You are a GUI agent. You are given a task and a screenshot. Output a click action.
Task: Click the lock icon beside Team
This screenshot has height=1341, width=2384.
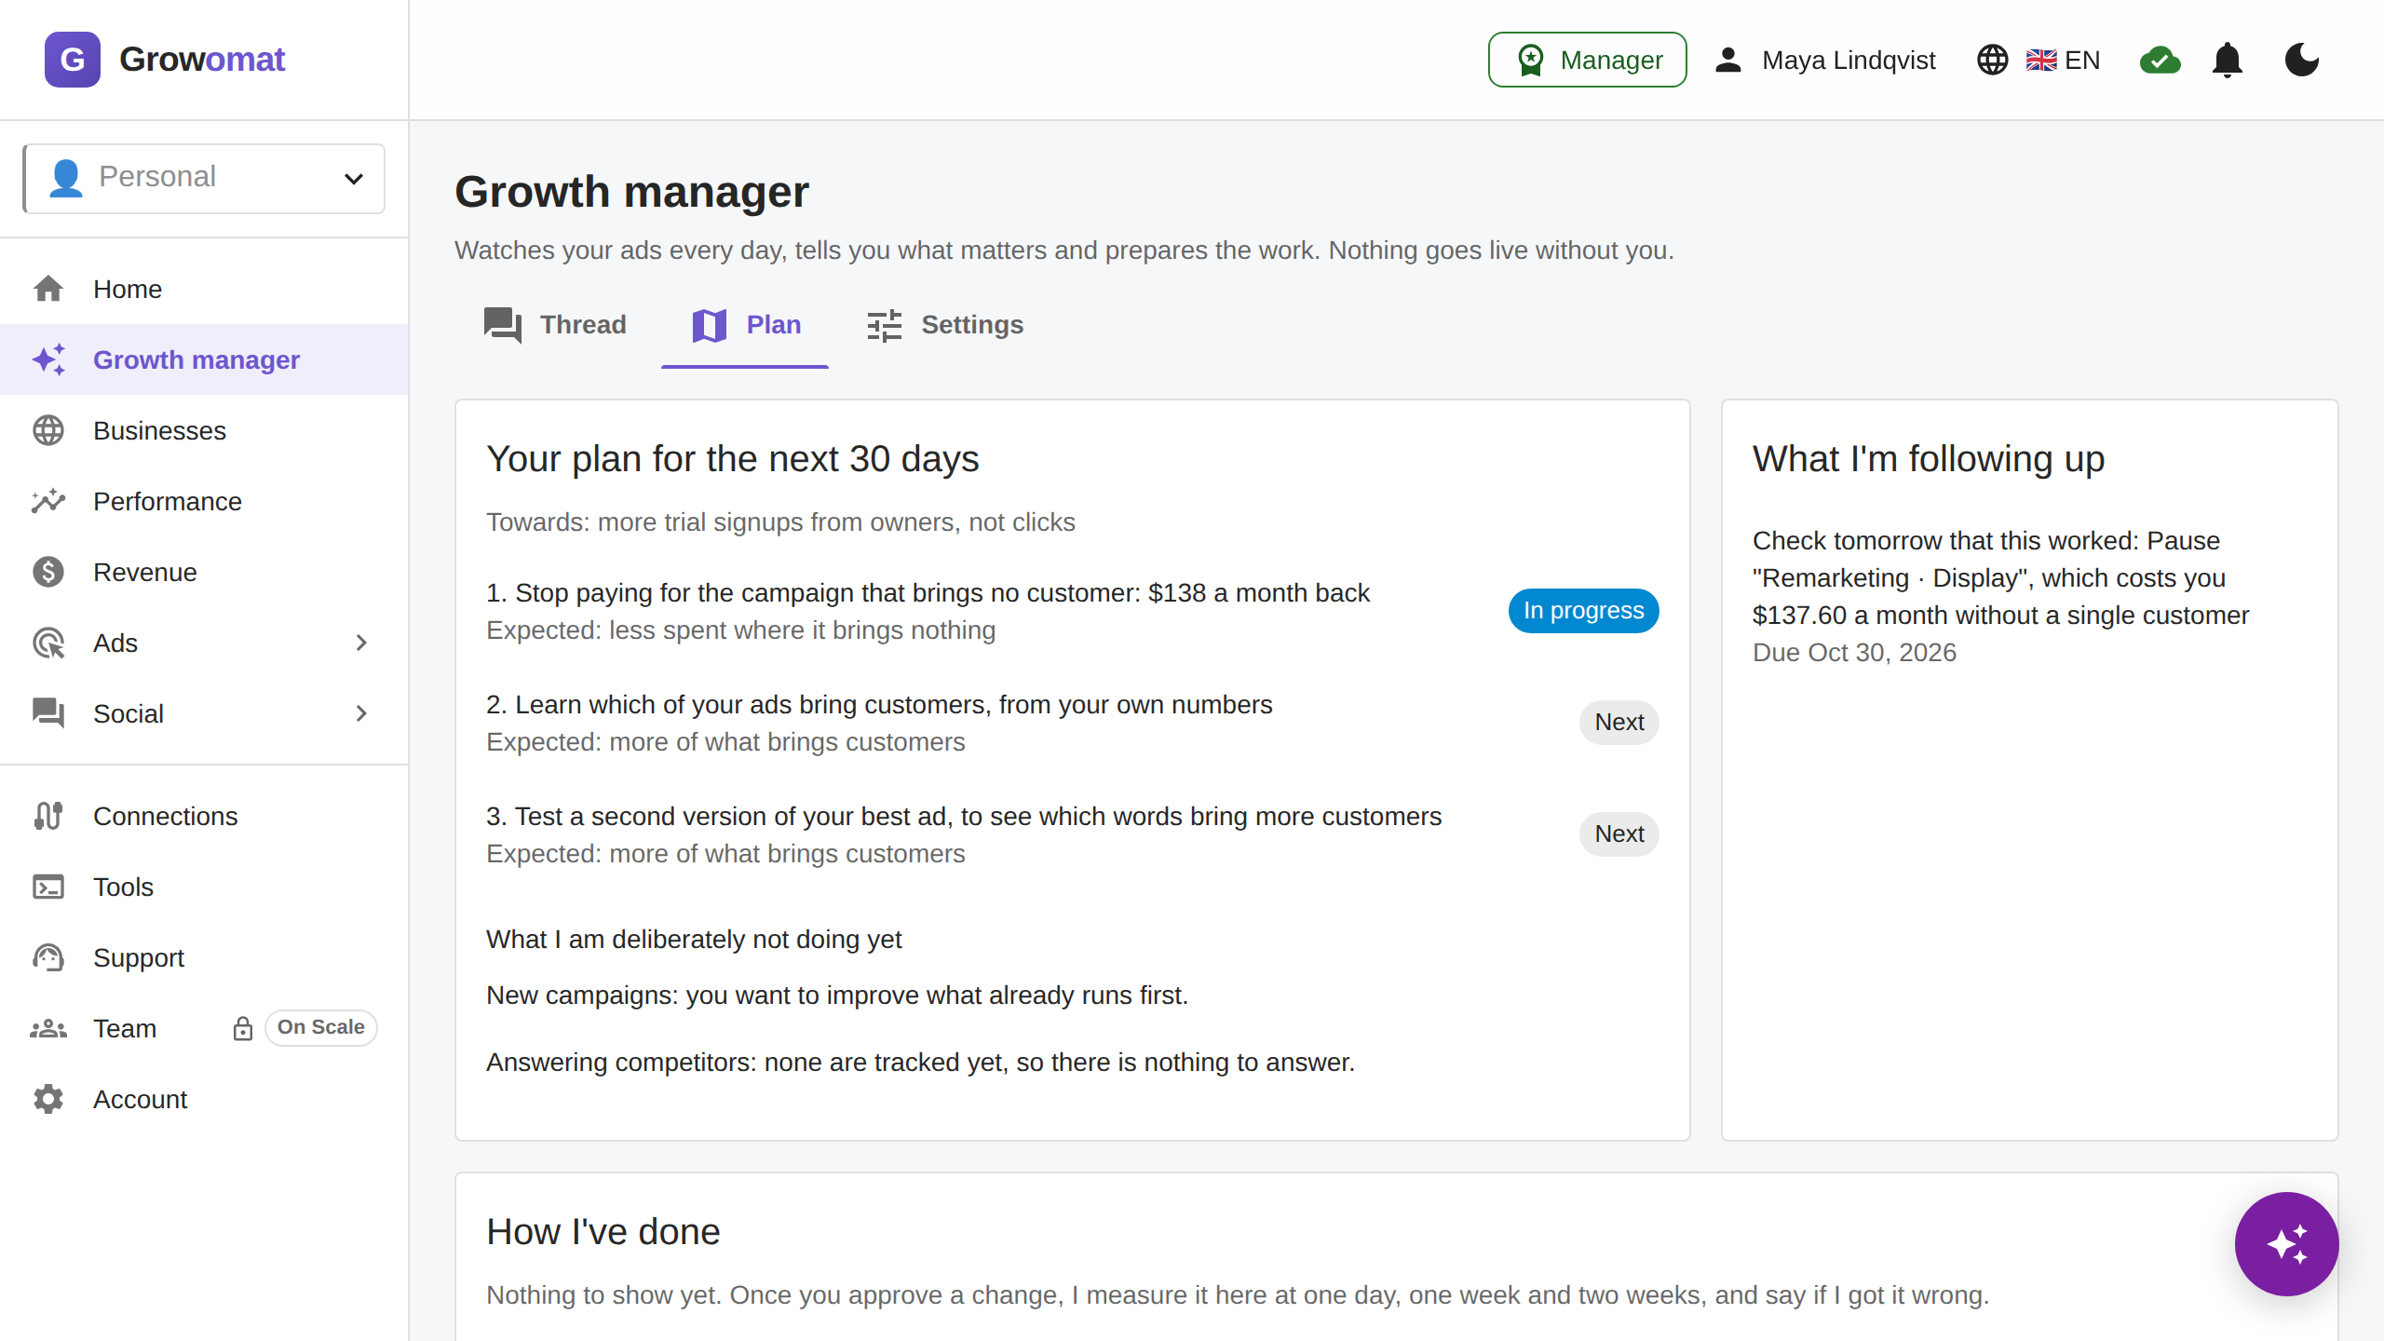pyautogui.click(x=243, y=1028)
